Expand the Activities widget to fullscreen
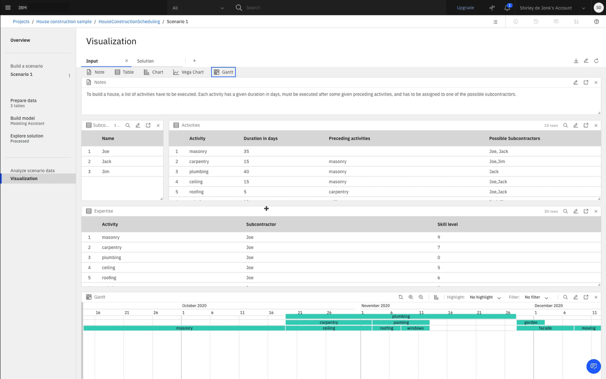The height and width of the screenshot is (379, 606). coord(586,125)
